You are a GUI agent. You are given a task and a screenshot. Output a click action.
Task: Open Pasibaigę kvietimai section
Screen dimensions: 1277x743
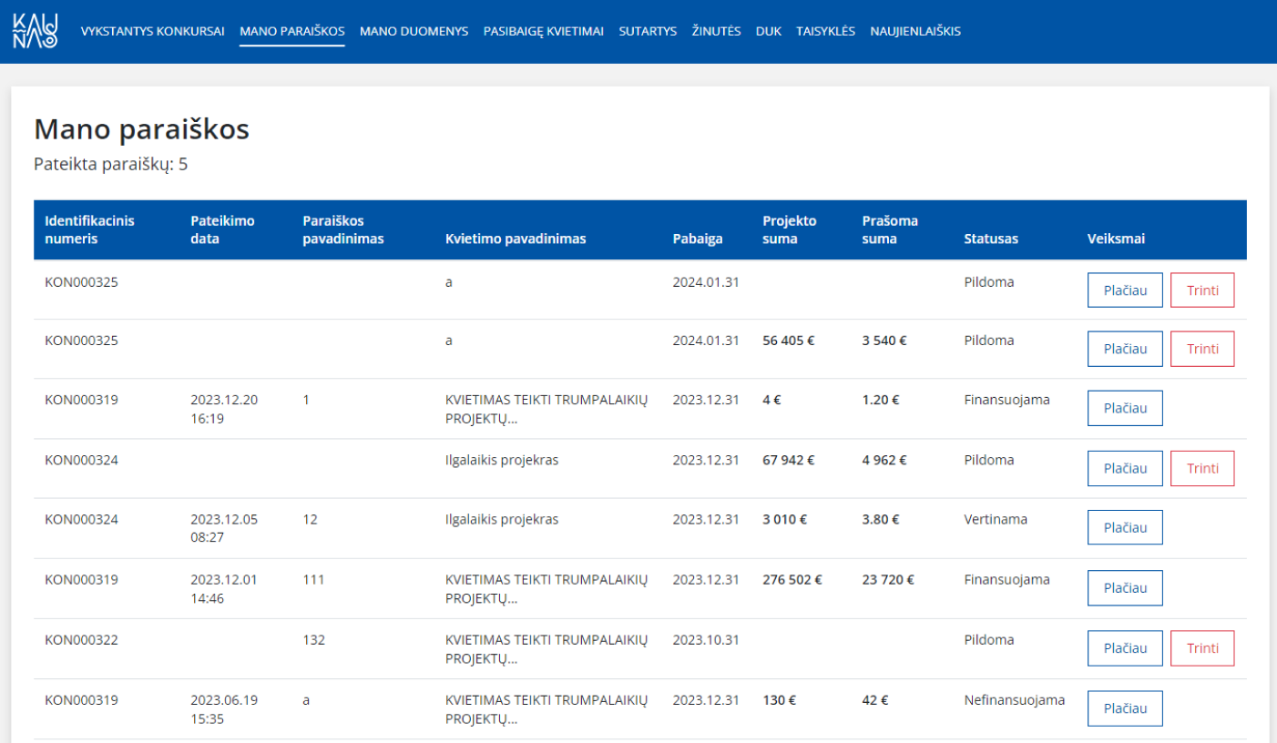coord(543,31)
